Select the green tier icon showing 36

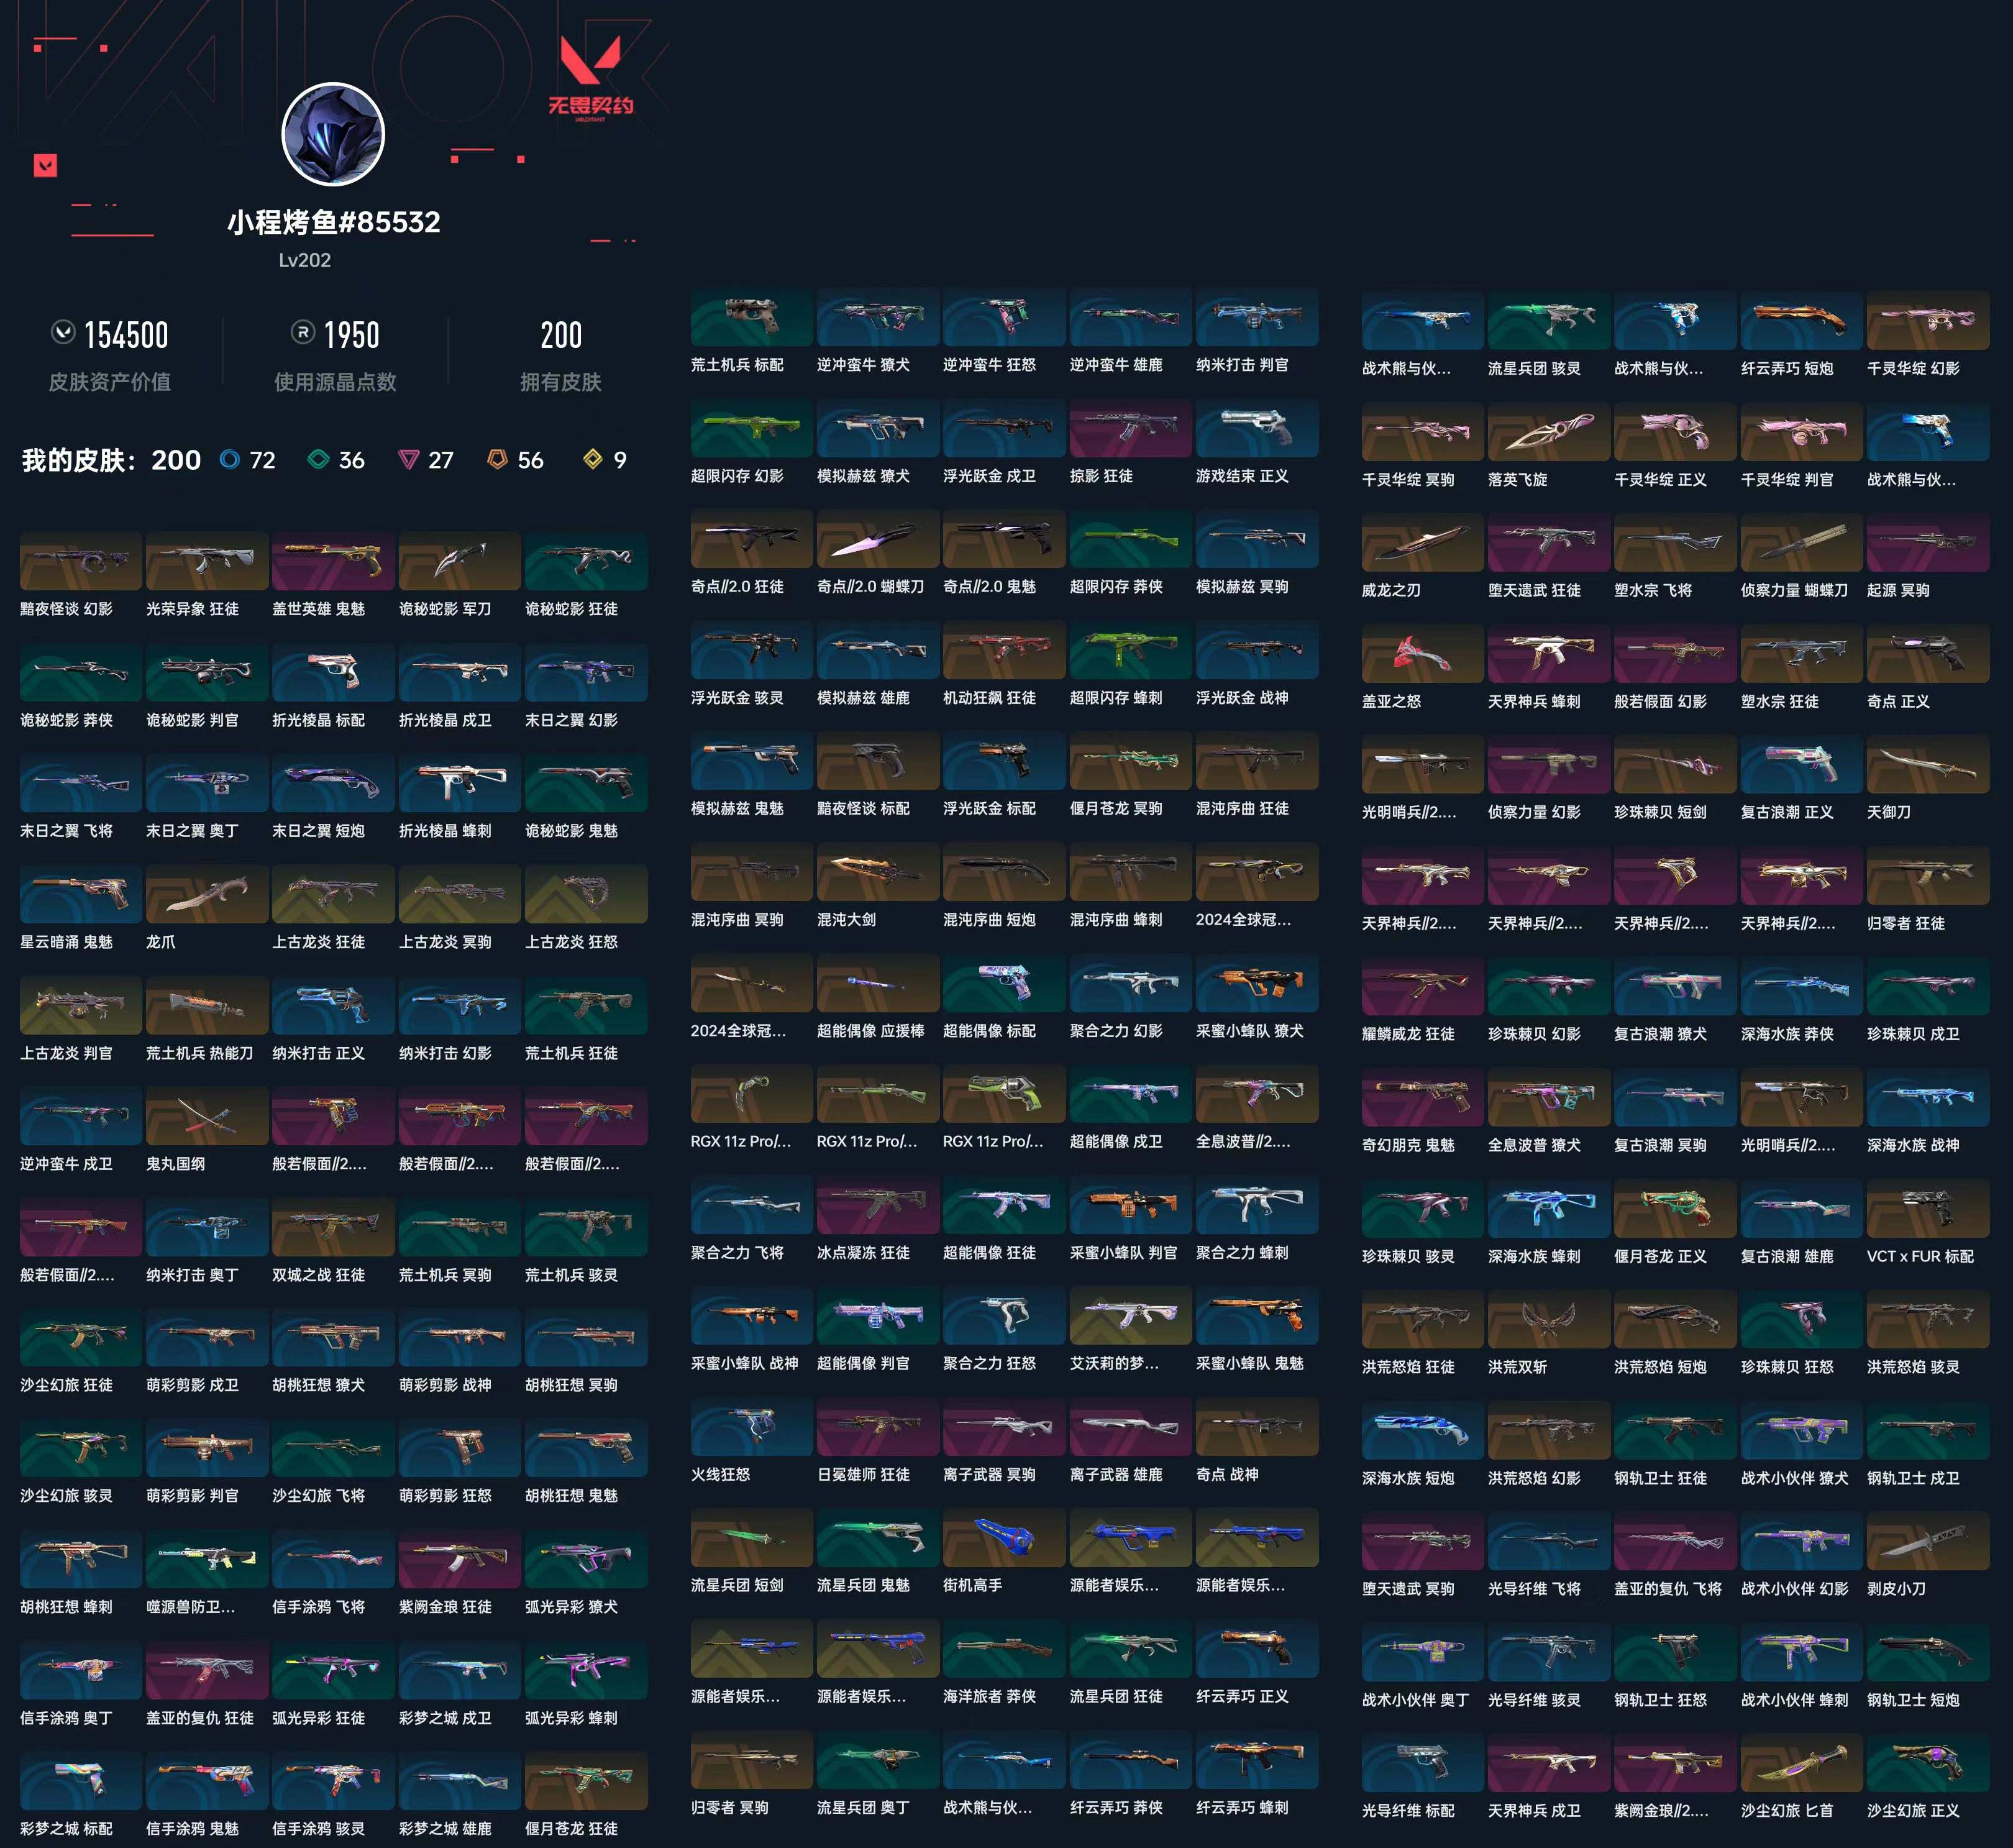318,459
